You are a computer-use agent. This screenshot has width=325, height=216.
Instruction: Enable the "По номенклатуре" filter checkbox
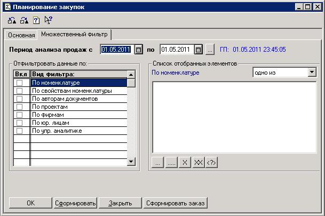(20, 83)
